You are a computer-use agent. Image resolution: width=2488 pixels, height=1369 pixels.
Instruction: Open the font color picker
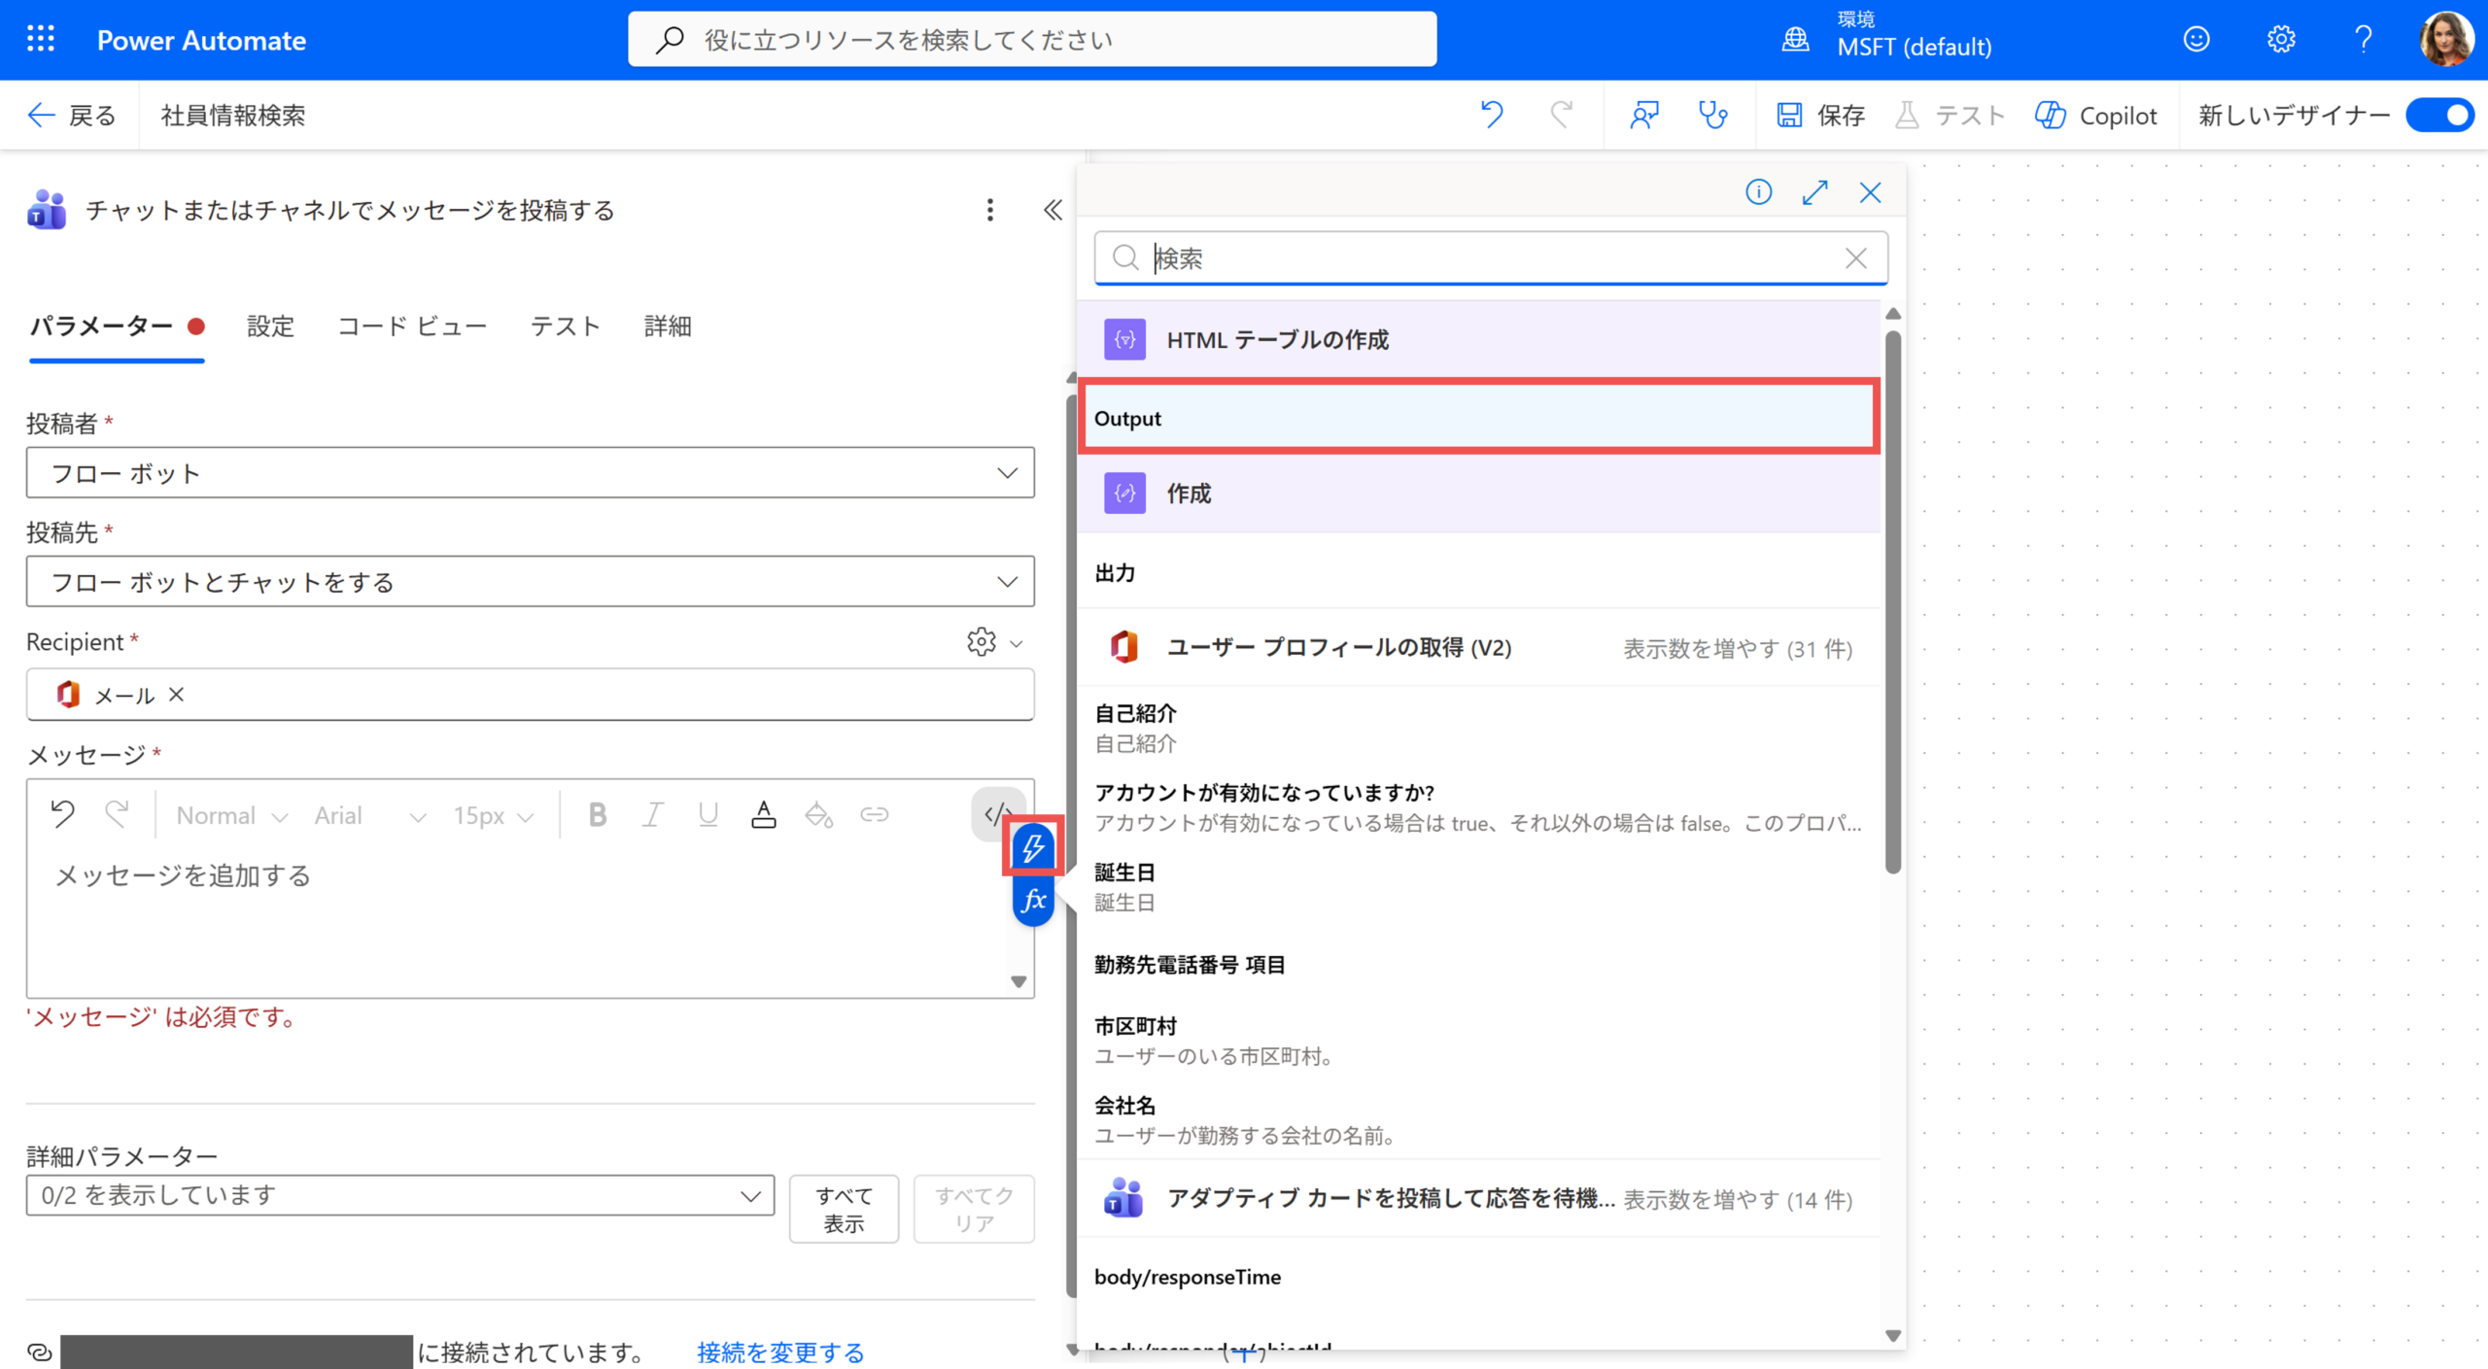point(764,815)
